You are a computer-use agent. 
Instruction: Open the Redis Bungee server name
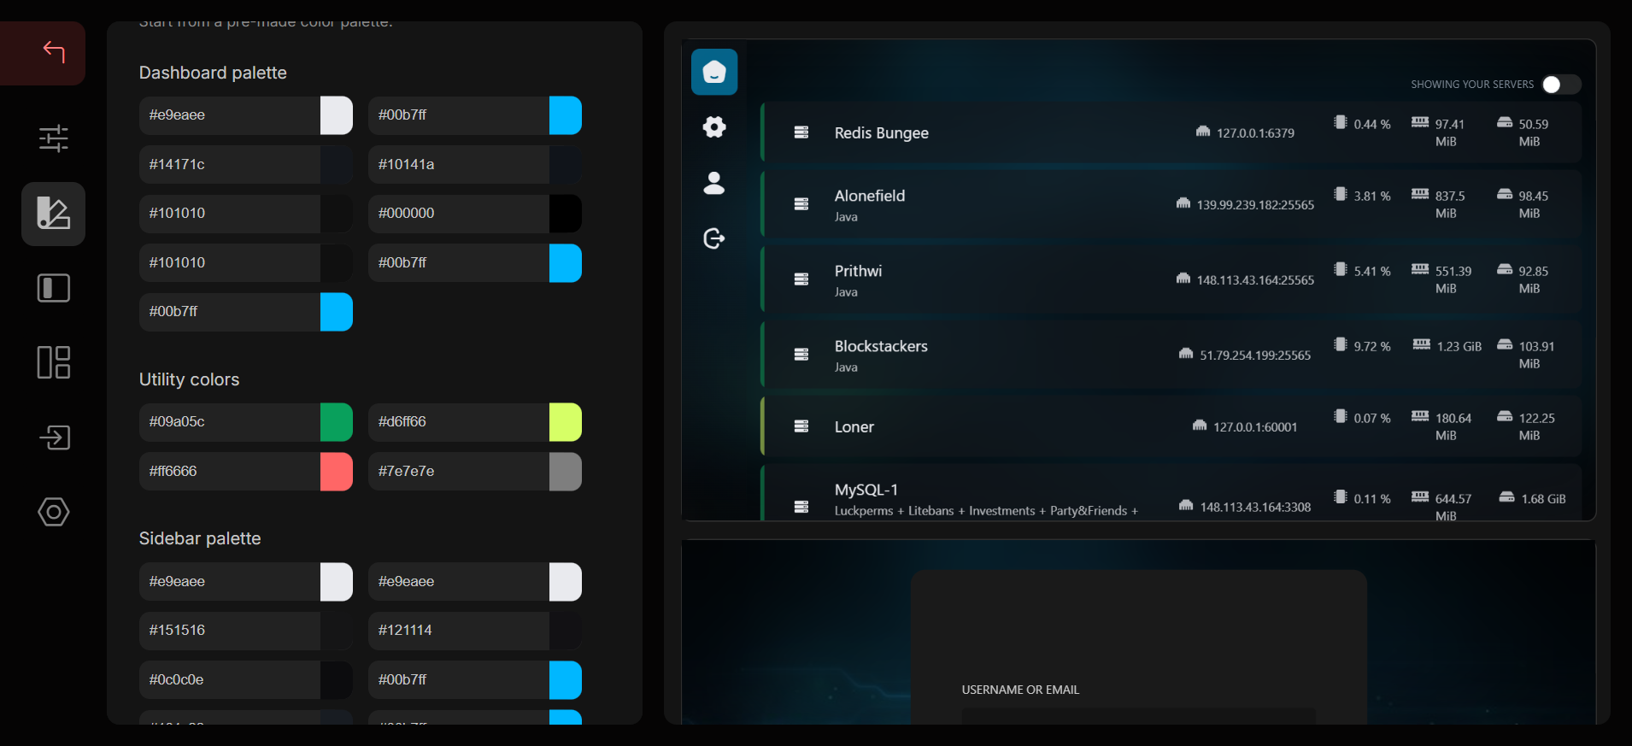point(882,133)
